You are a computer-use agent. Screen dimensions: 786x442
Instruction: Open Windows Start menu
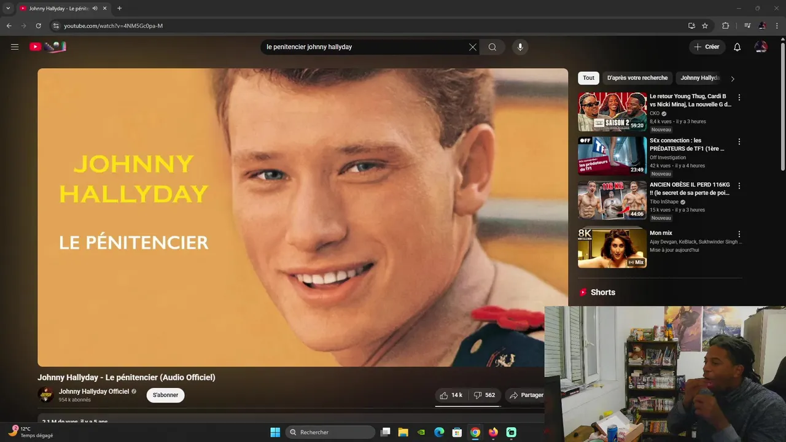tap(275, 432)
